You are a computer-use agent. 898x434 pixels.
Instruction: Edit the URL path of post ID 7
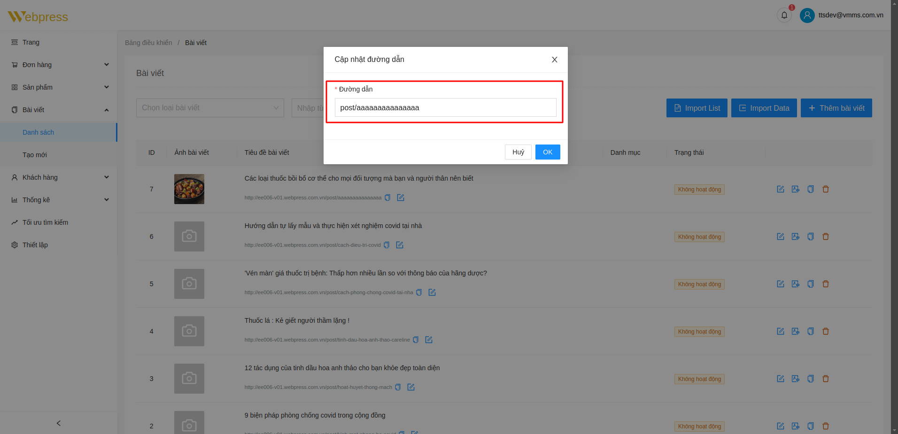[x=401, y=198]
